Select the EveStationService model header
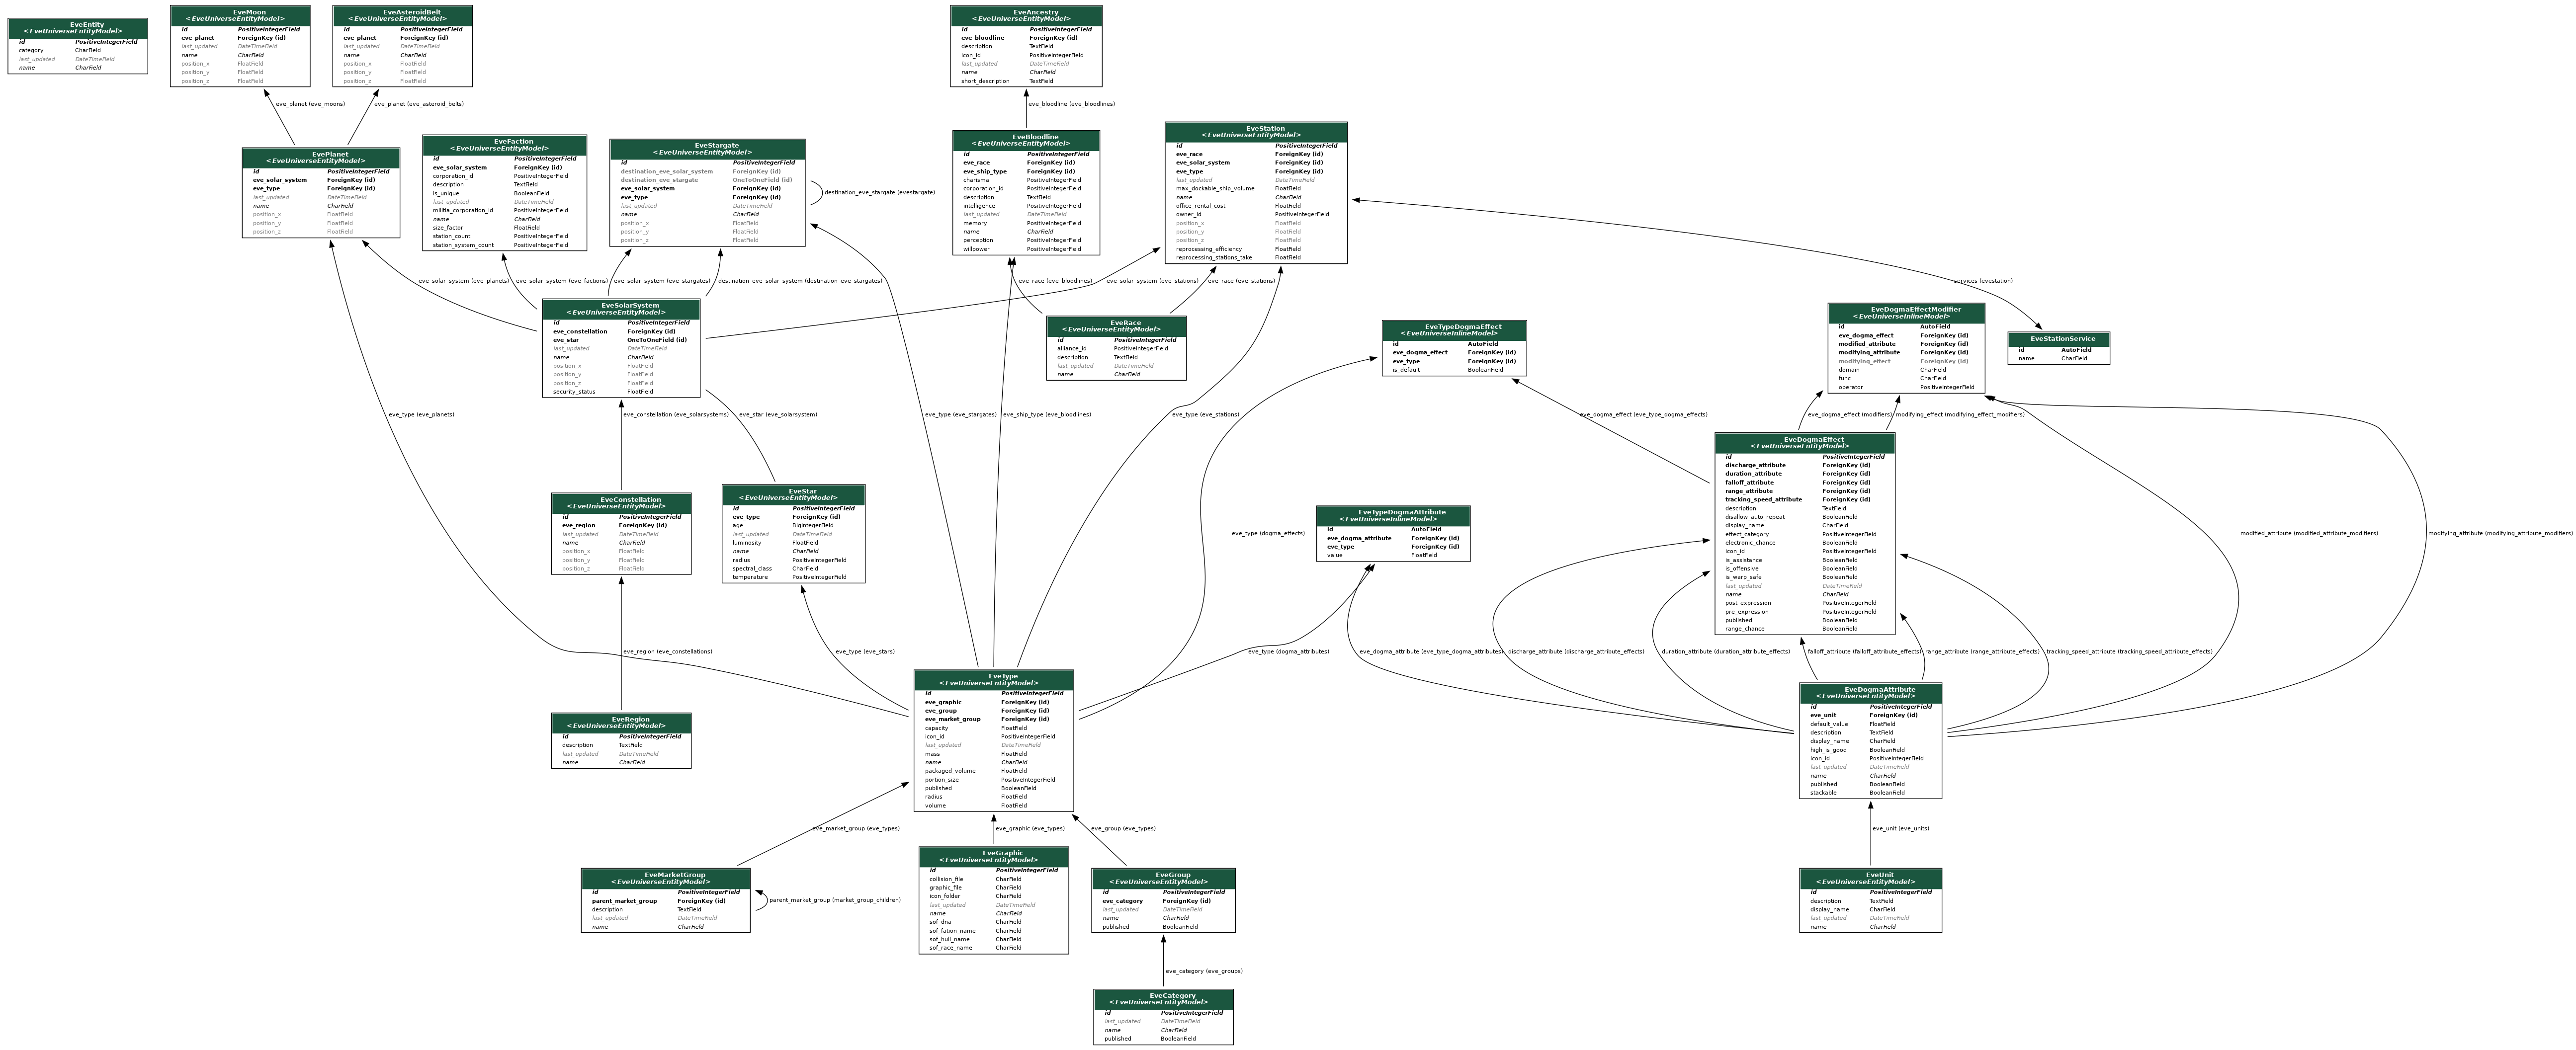This screenshot has width=2576, height=1050. (2058, 339)
